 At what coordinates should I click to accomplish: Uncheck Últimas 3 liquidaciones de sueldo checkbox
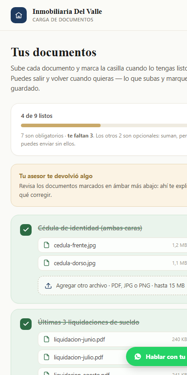(x=26, y=324)
